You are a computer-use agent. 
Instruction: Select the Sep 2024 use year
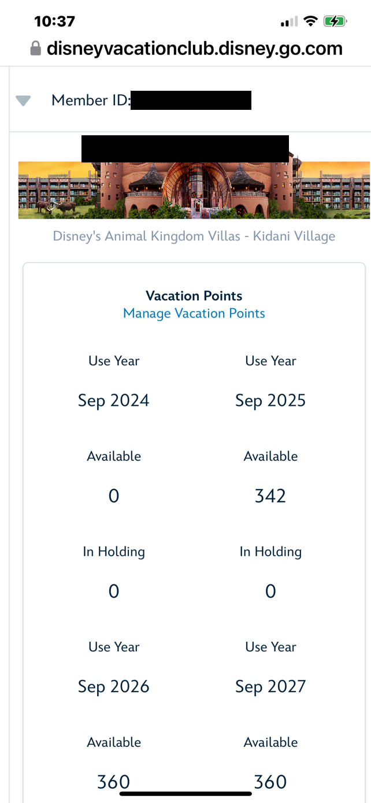coord(114,400)
